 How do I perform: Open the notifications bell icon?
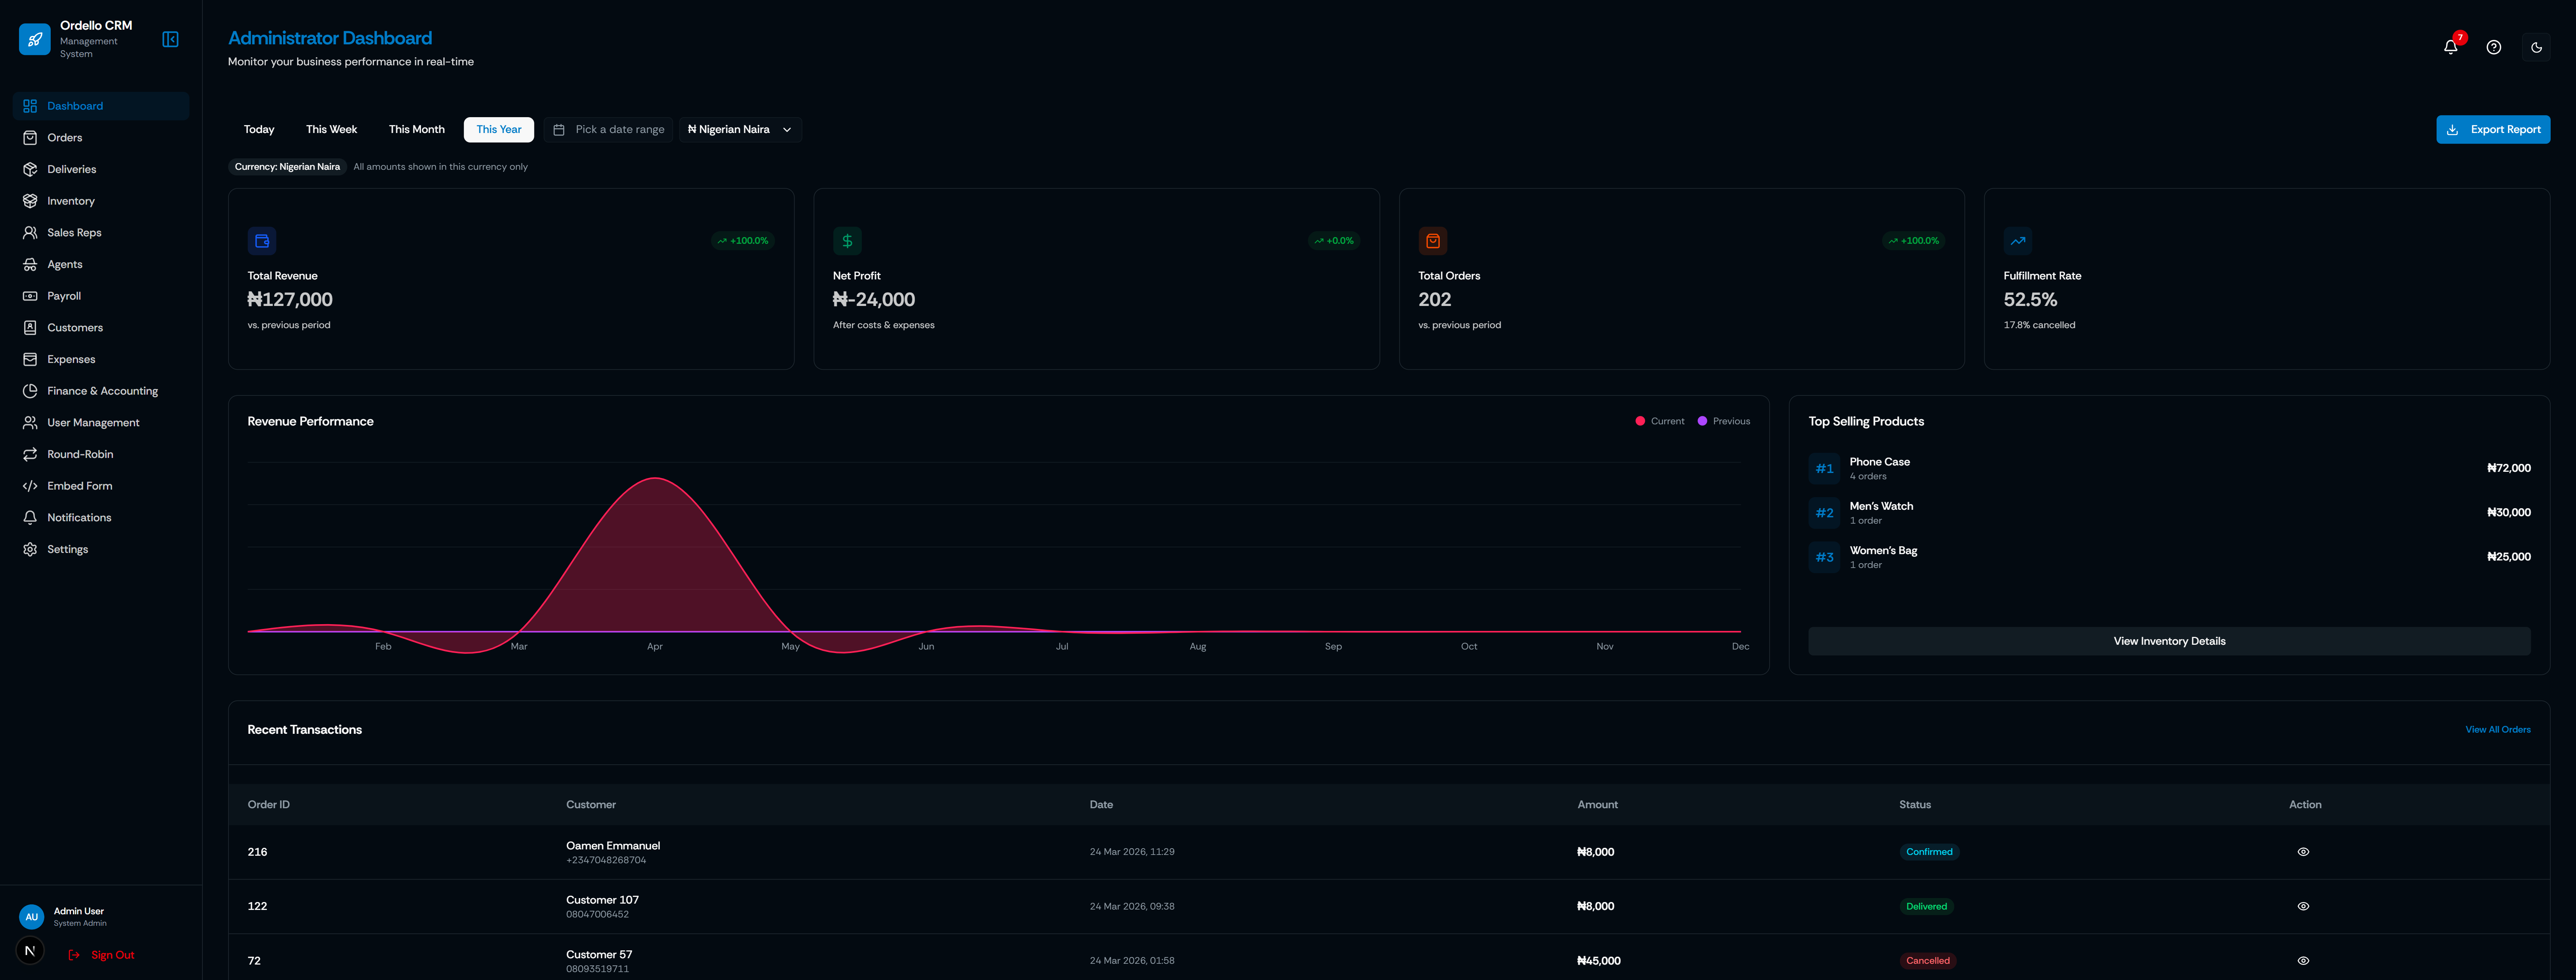click(x=2450, y=47)
